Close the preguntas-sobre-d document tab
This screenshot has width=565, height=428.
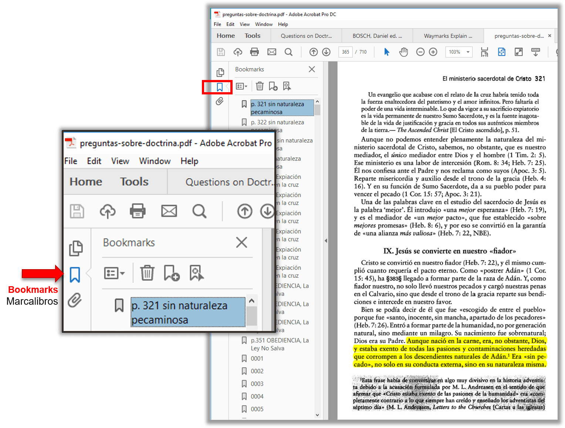point(549,36)
